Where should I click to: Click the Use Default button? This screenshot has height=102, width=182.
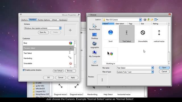pyautogui.click(x=58, y=71)
